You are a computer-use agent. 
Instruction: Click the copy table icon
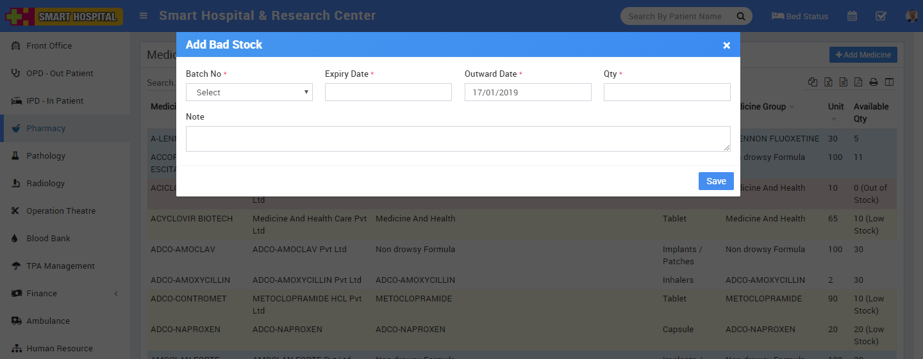[x=813, y=82]
